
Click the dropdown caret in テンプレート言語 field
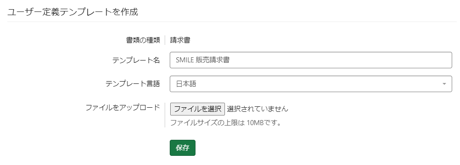(444, 84)
